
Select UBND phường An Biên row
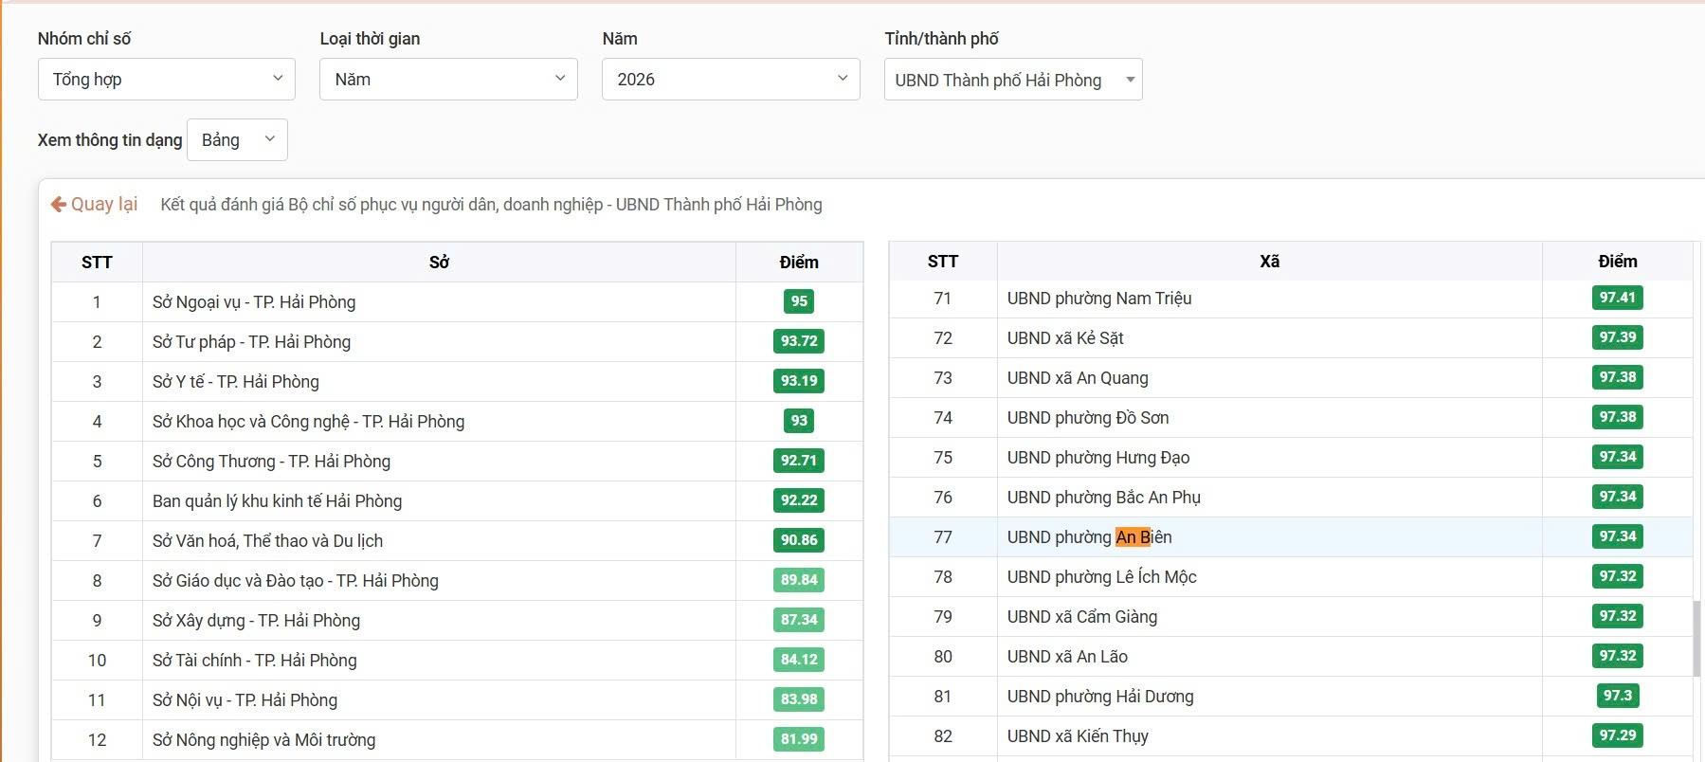click(x=1291, y=536)
